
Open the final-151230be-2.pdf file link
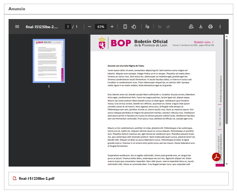(36, 178)
